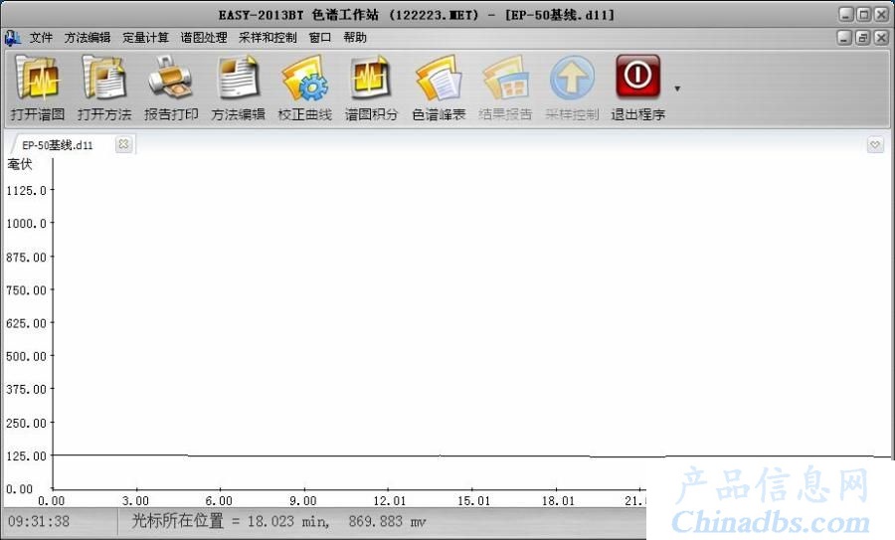Screen dimensions: 895x540
Task: Click the 毫伏 unit label
Action: click(x=20, y=164)
